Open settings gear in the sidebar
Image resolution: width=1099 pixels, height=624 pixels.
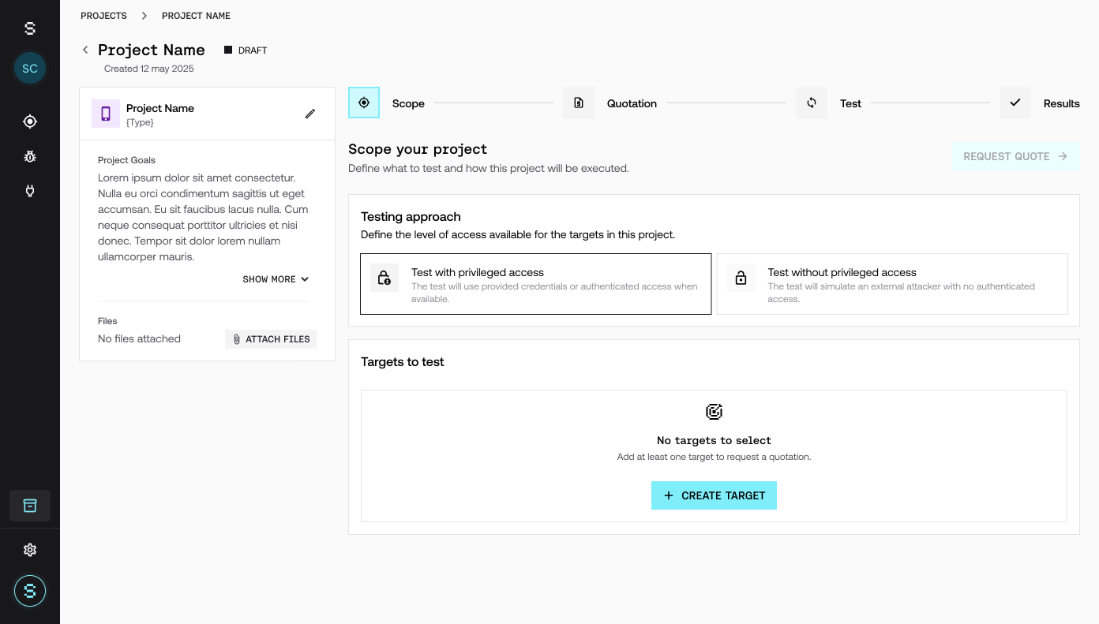click(x=30, y=550)
